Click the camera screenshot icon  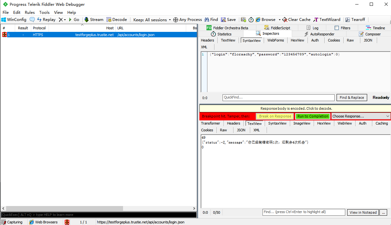coord(243,20)
